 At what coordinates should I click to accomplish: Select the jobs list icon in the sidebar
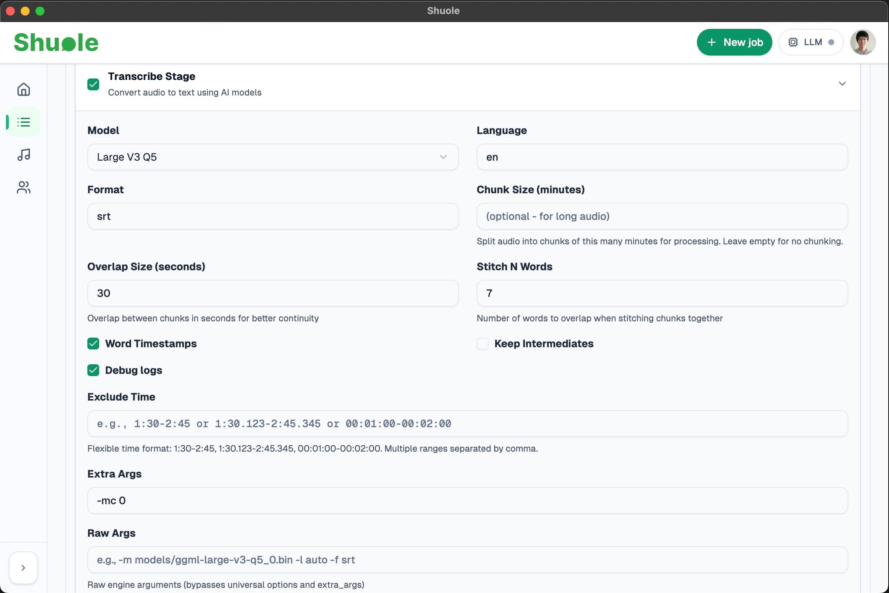click(x=23, y=122)
